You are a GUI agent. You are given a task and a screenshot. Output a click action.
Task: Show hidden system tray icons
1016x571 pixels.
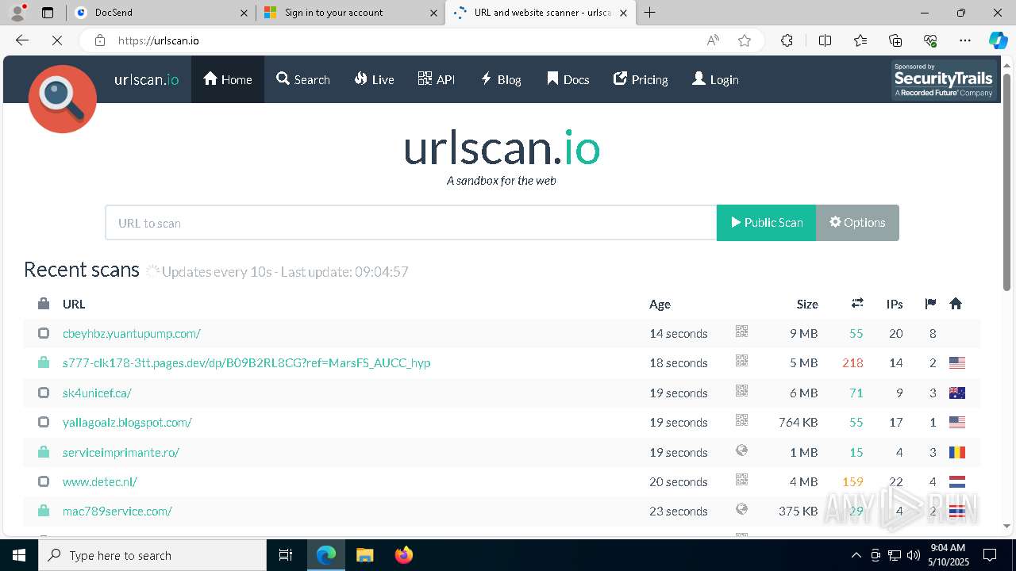856,555
